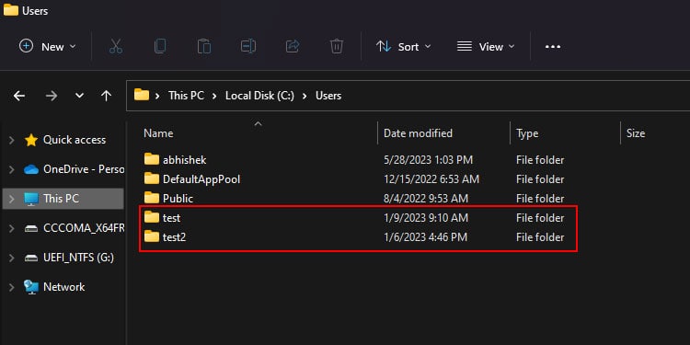
Task: Click the Public folder icon
Action: click(152, 198)
